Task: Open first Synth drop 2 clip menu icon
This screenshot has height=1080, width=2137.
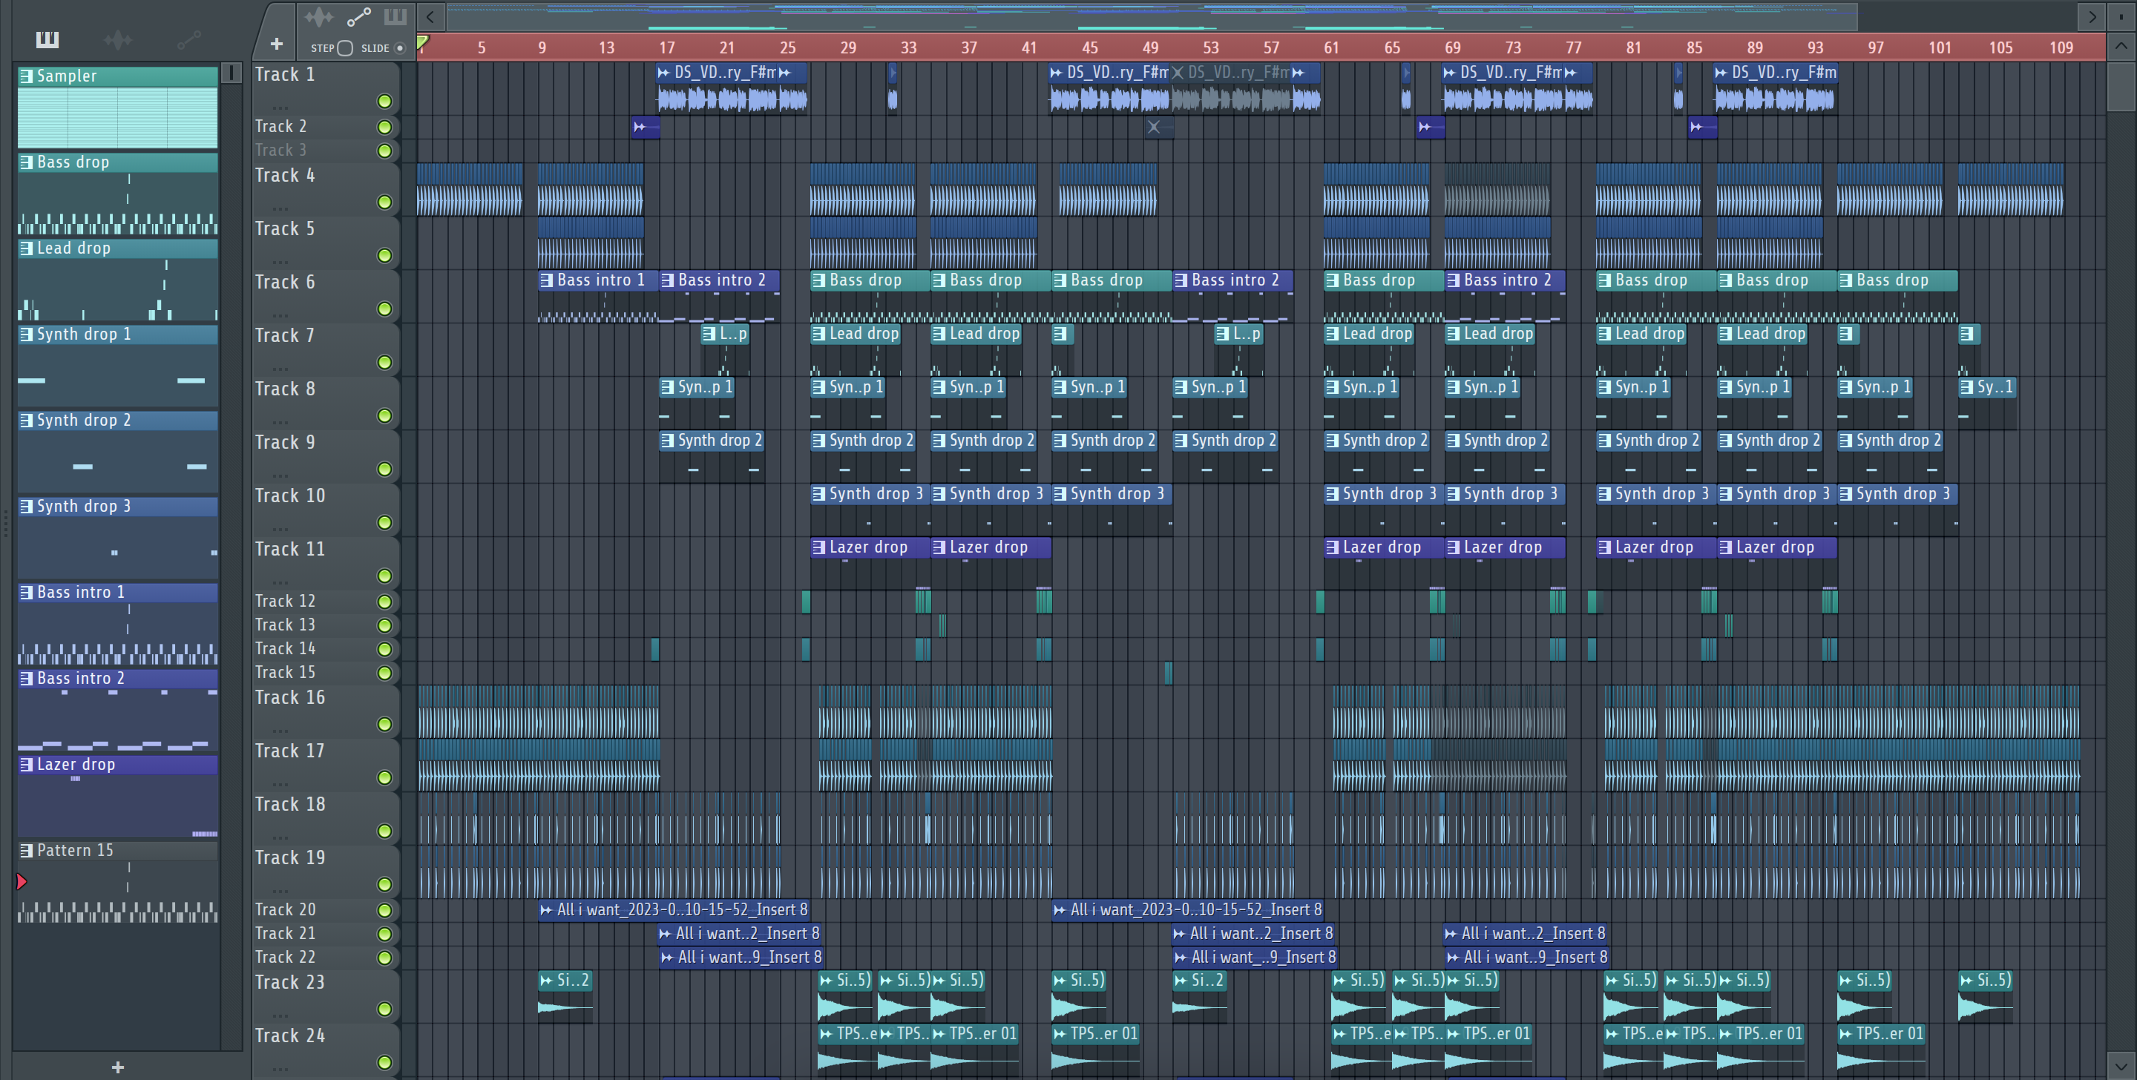Action: (667, 441)
